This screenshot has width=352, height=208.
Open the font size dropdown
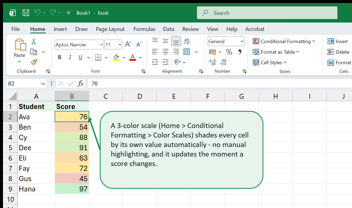pyautogui.click(x=120, y=45)
